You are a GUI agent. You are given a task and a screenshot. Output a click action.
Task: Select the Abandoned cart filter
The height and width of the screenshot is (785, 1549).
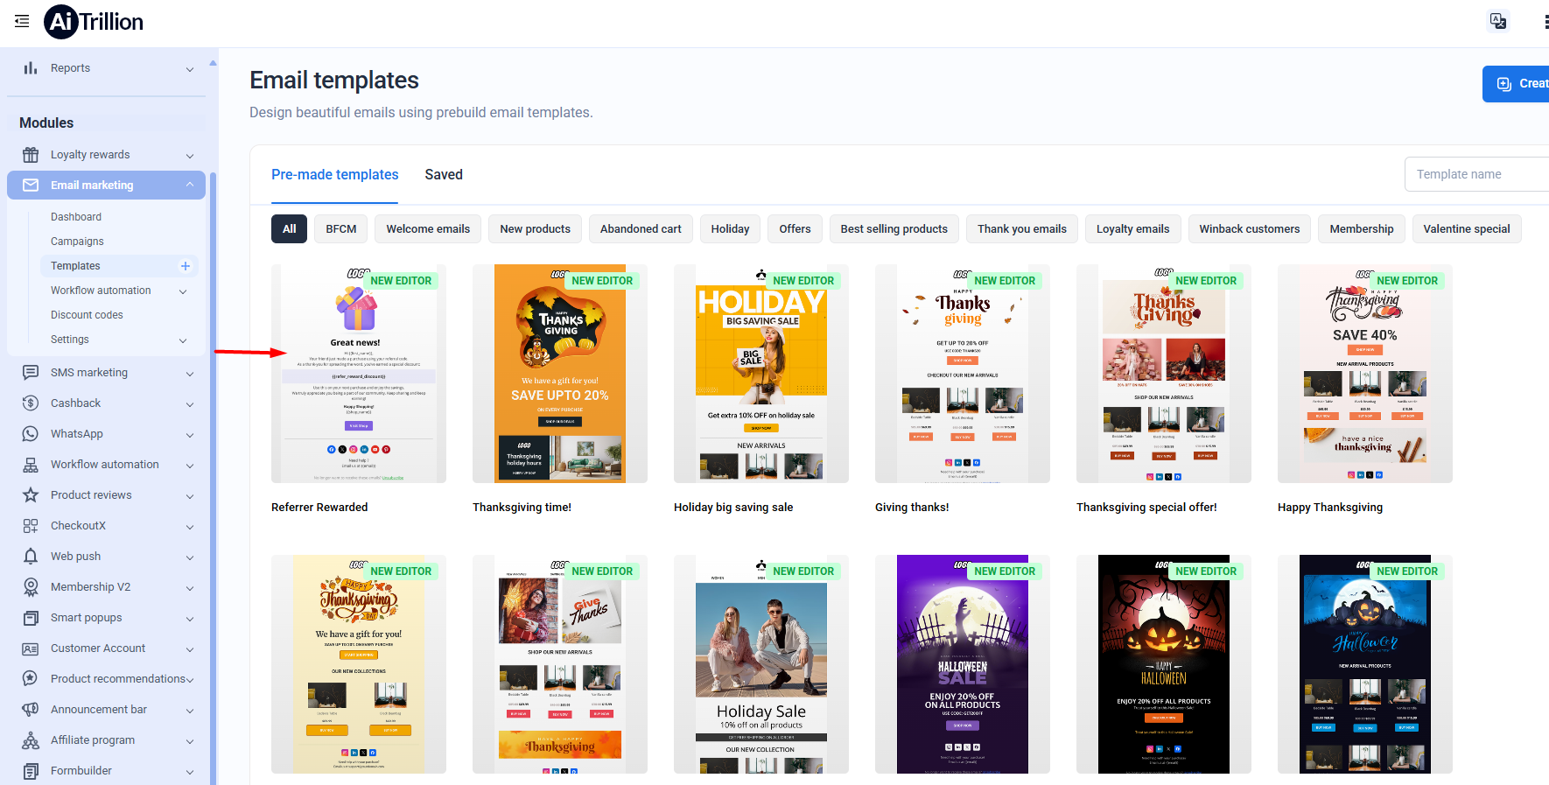coord(641,229)
